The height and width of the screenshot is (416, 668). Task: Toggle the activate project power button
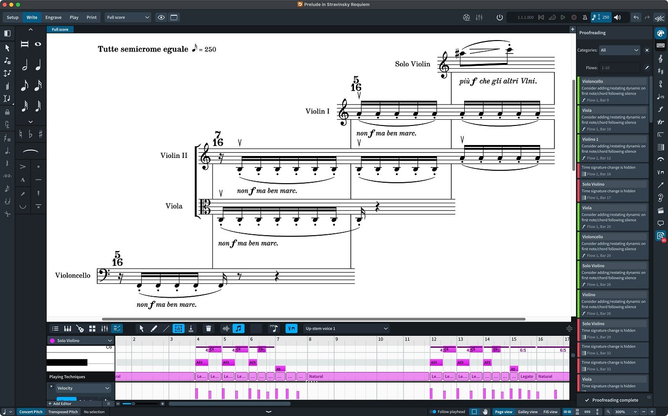[500, 17]
